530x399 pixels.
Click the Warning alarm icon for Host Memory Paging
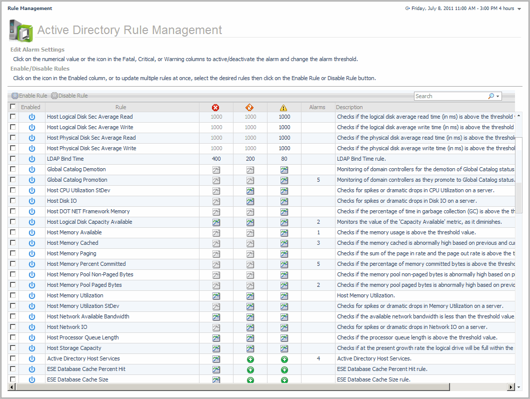point(284,253)
